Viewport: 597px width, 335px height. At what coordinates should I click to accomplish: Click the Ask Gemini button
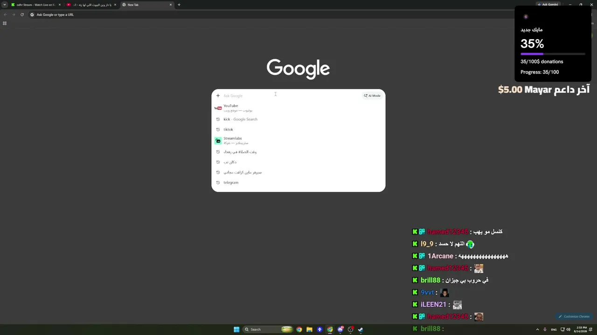548,5
